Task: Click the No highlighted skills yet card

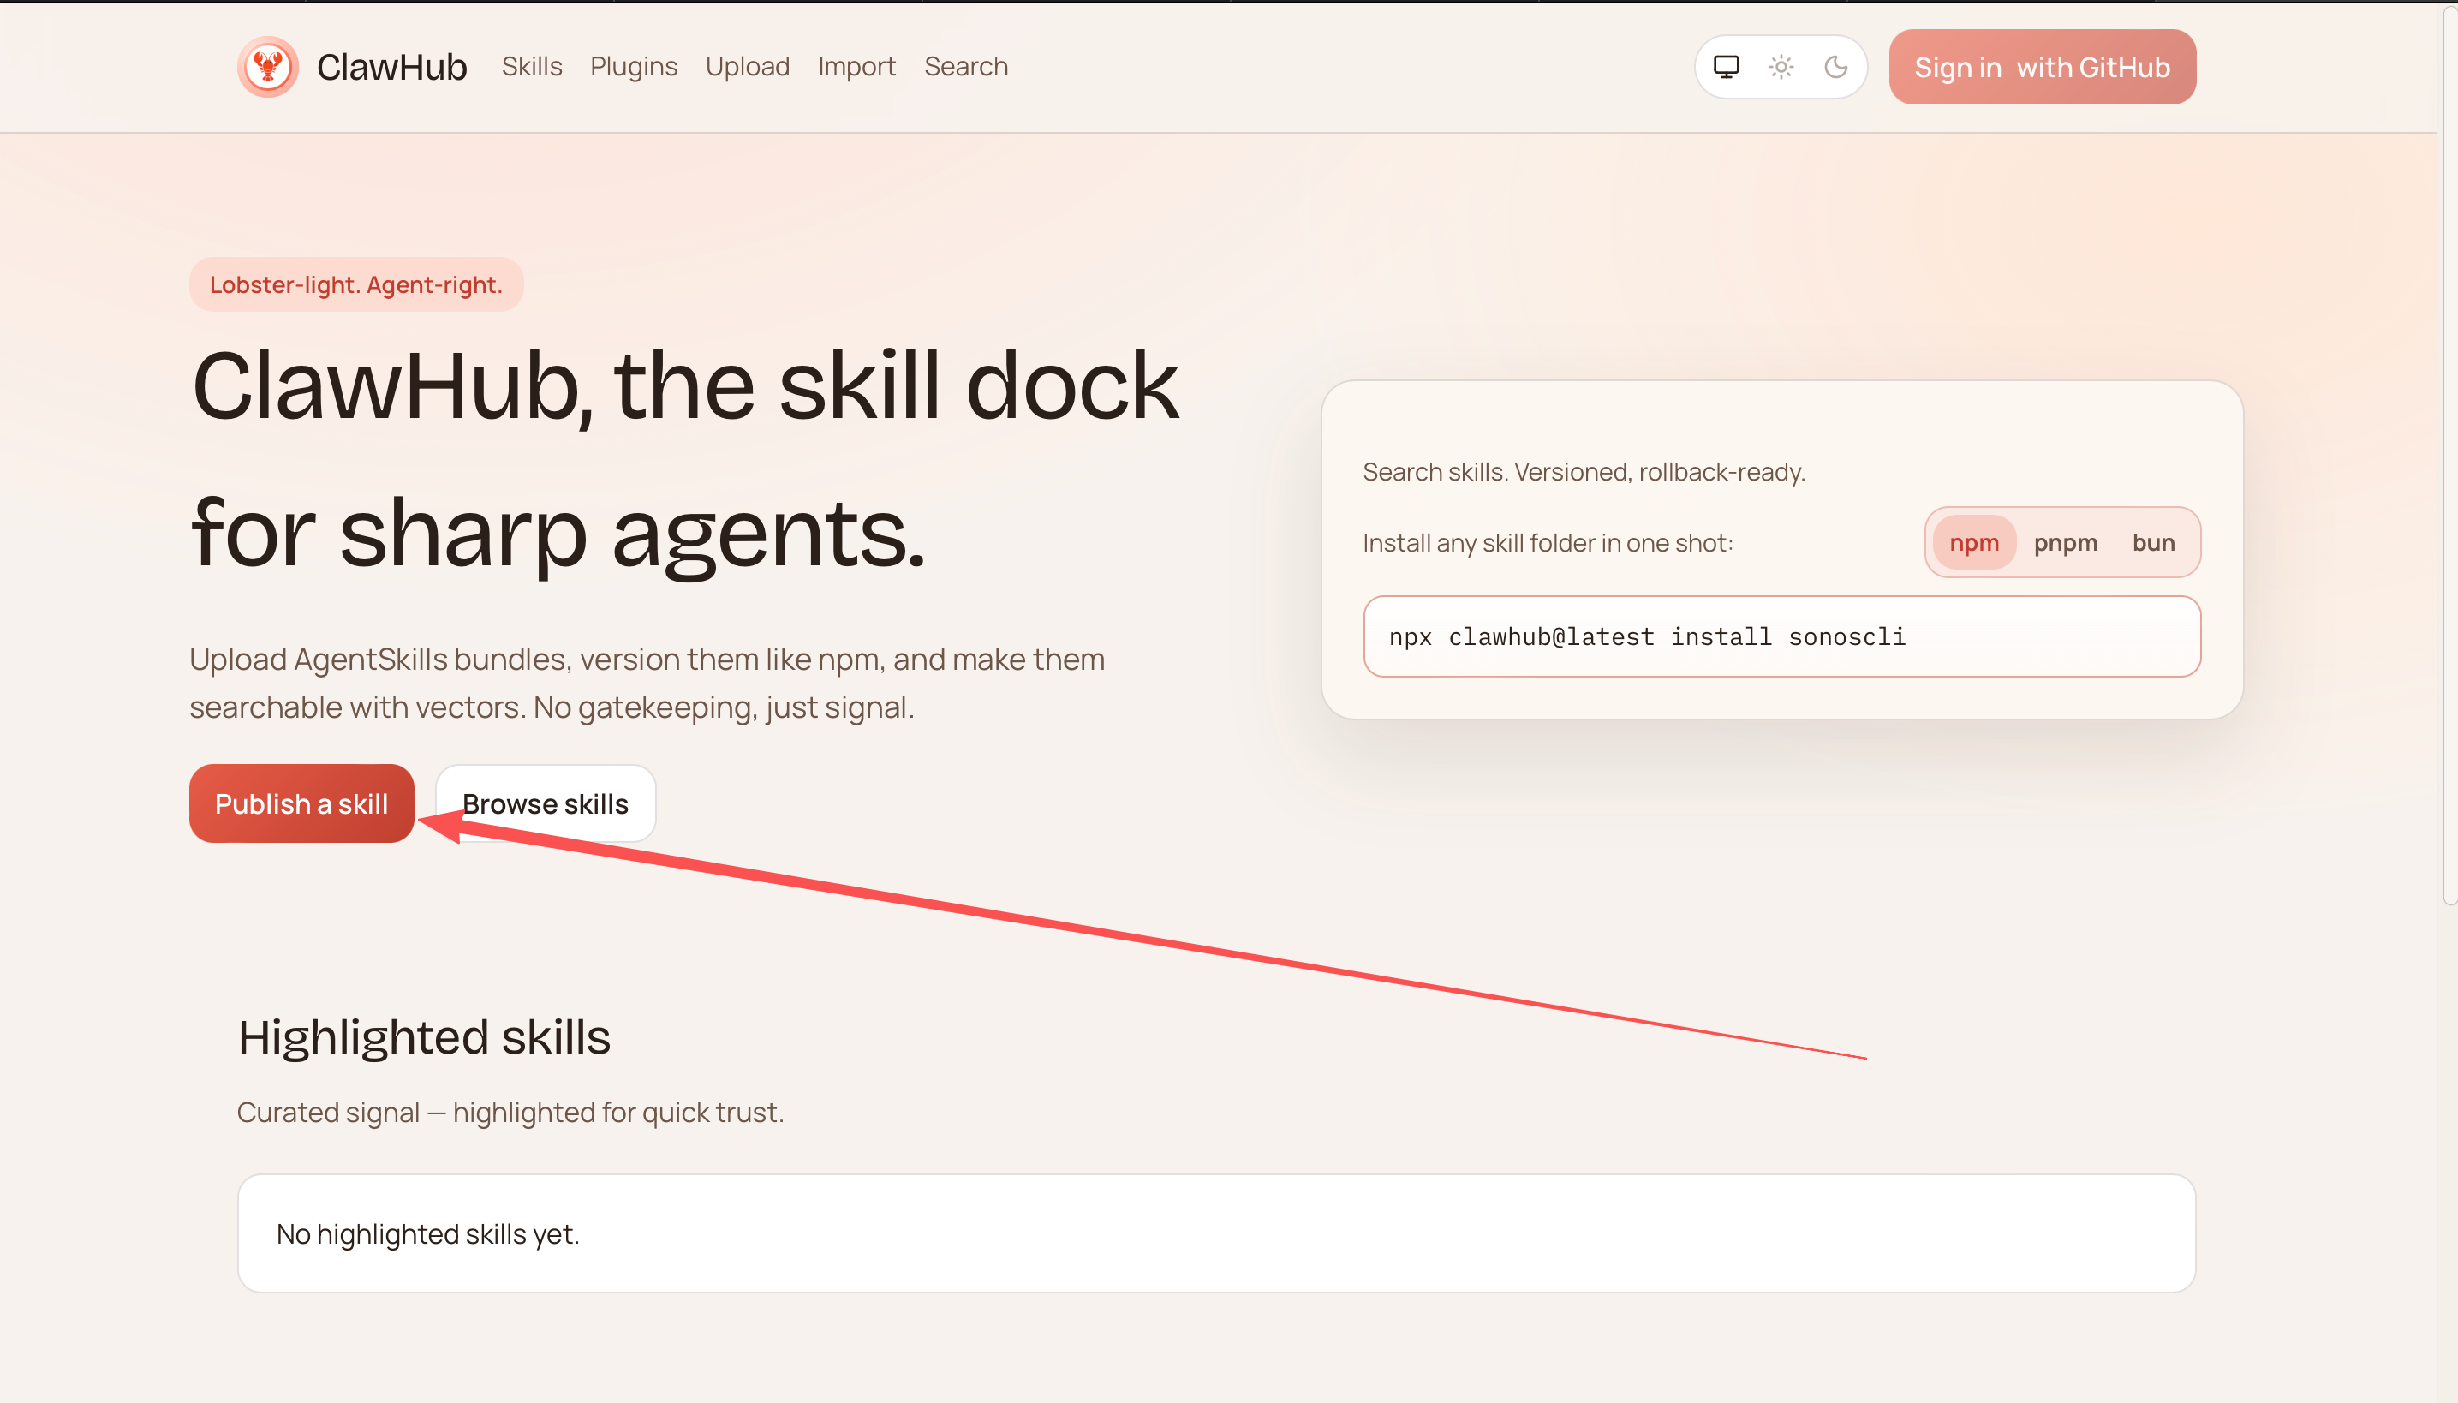Action: pos(1216,1233)
